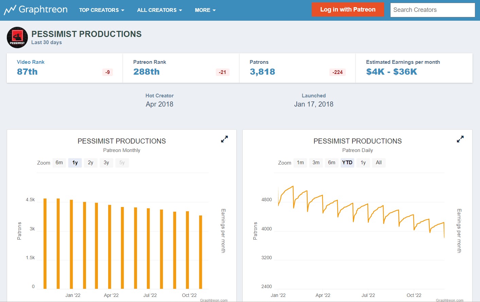The height and width of the screenshot is (302, 480).
Task: Click the Patreon Daily chart subtitle
Action: (x=358, y=150)
